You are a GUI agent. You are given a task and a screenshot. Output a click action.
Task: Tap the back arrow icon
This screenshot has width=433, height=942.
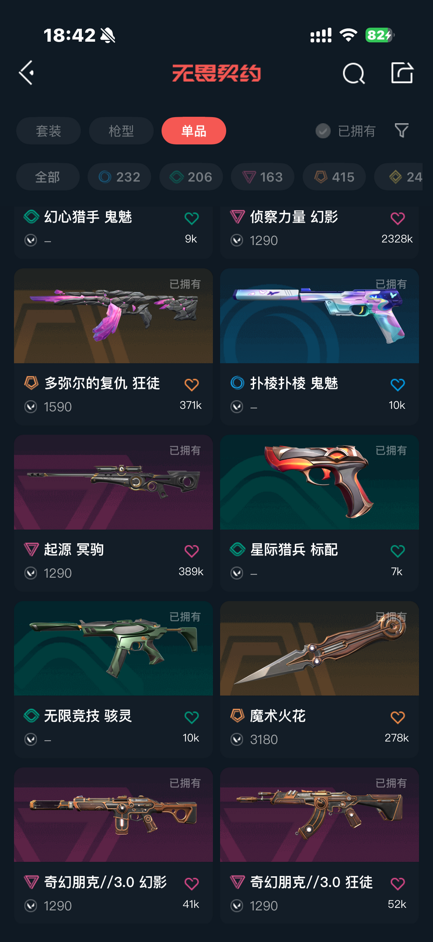[26, 73]
